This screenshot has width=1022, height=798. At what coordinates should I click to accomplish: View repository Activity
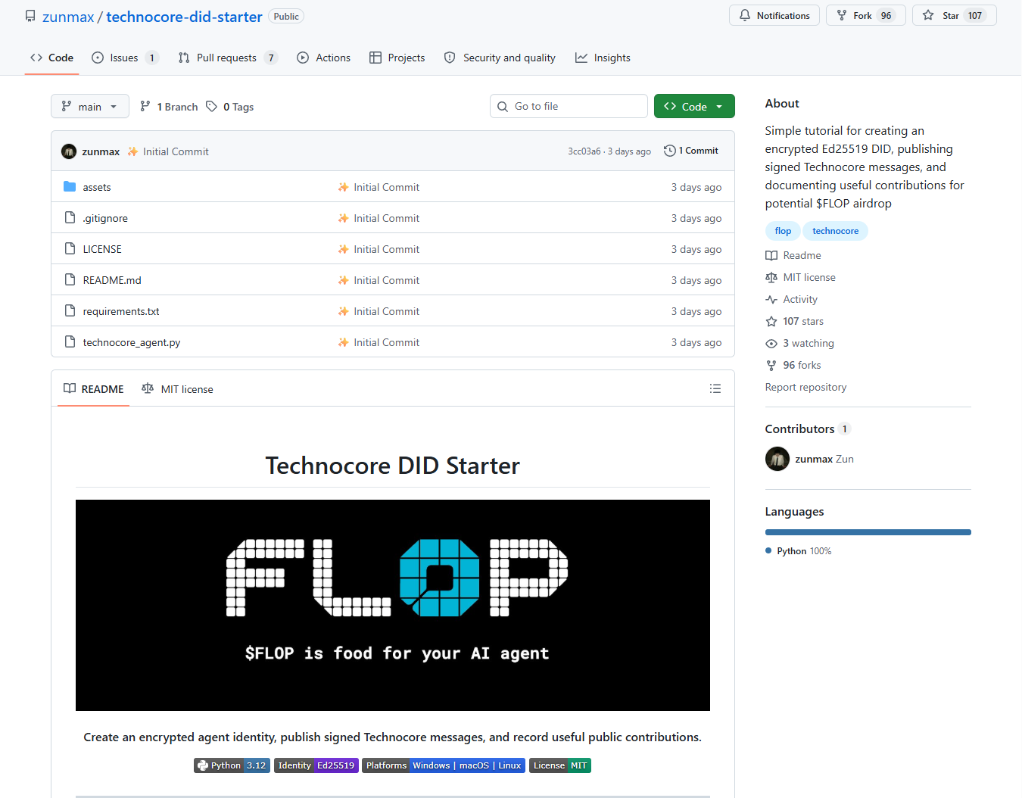click(792, 300)
